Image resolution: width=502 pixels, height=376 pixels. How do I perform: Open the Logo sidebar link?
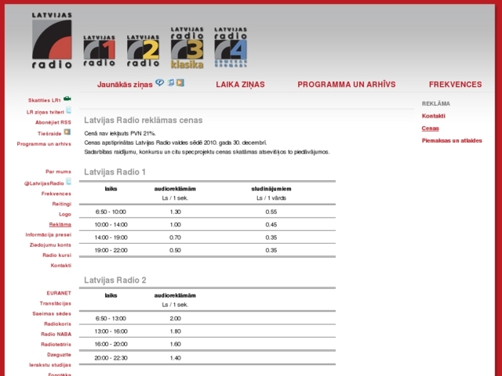click(x=65, y=214)
